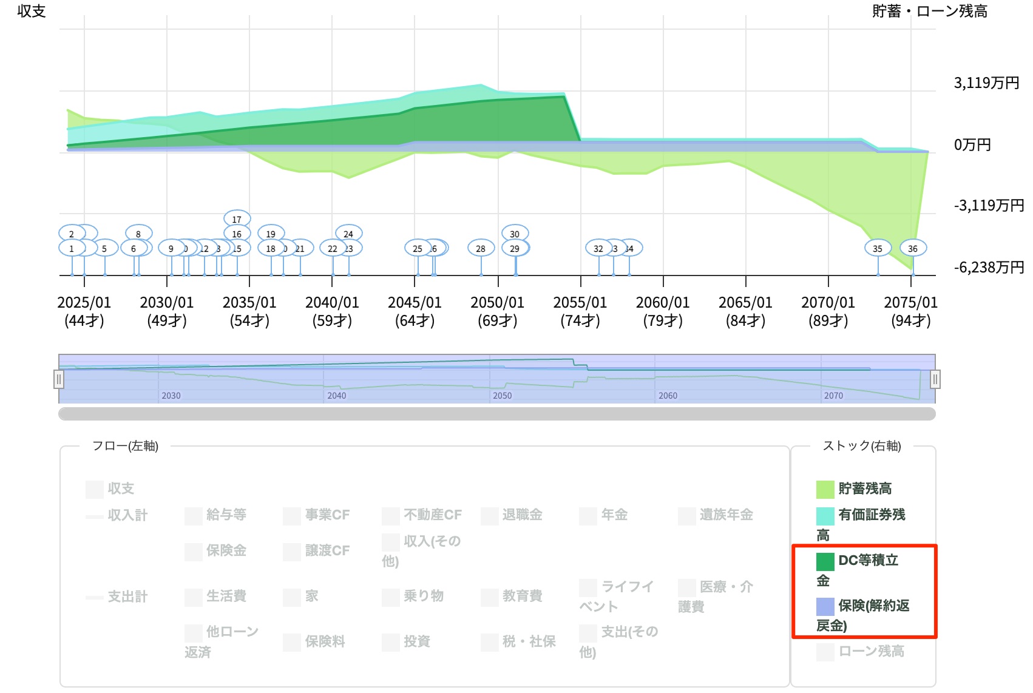Screen dimensions: 1033x693
Task: Open event bubble number 30
Action: 515,234
